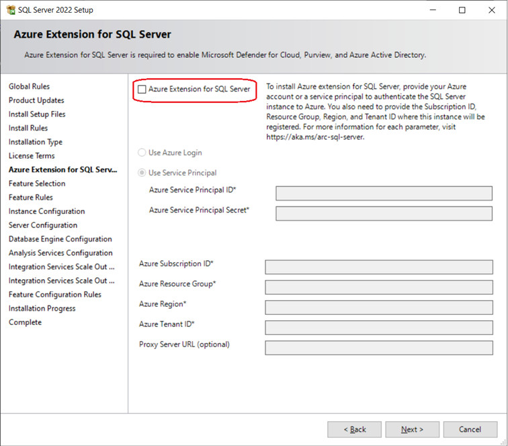This screenshot has height=446, width=508.
Task: Go back with the Back button
Action: (x=354, y=429)
